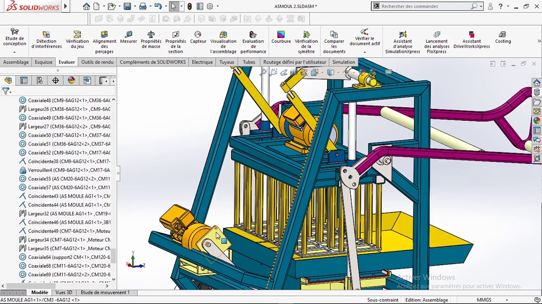Open Propriétés de masse

[x=151, y=40]
